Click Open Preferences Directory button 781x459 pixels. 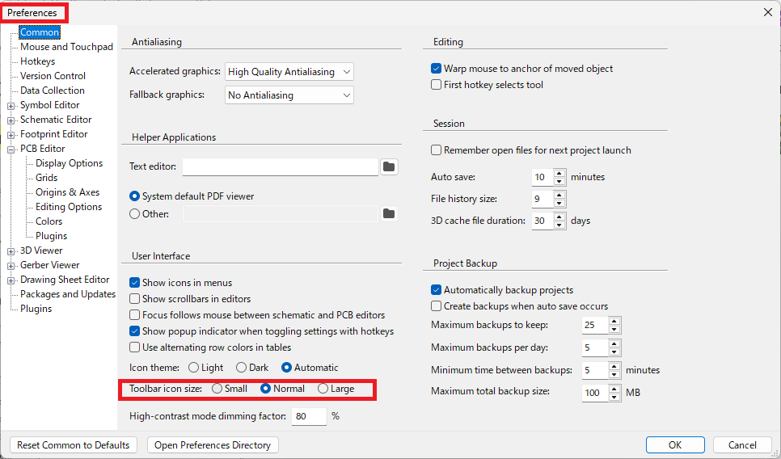[x=213, y=445]
